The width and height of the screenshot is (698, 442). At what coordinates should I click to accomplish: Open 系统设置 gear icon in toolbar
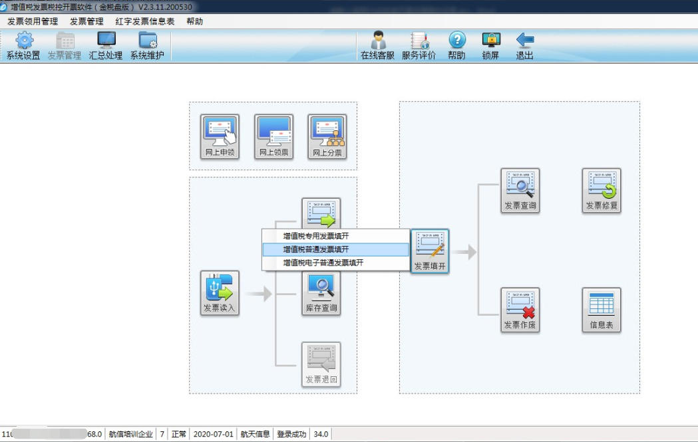23,46
